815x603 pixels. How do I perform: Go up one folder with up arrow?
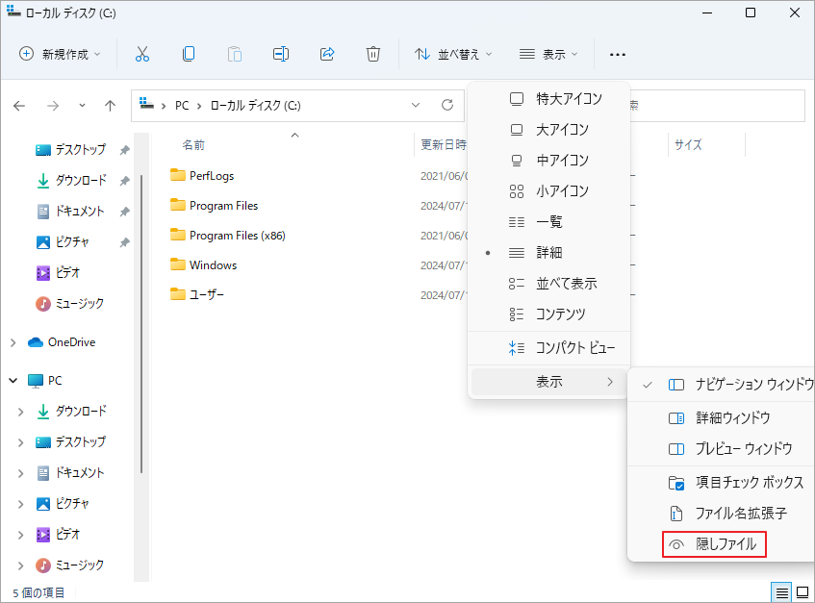(111, 105)
